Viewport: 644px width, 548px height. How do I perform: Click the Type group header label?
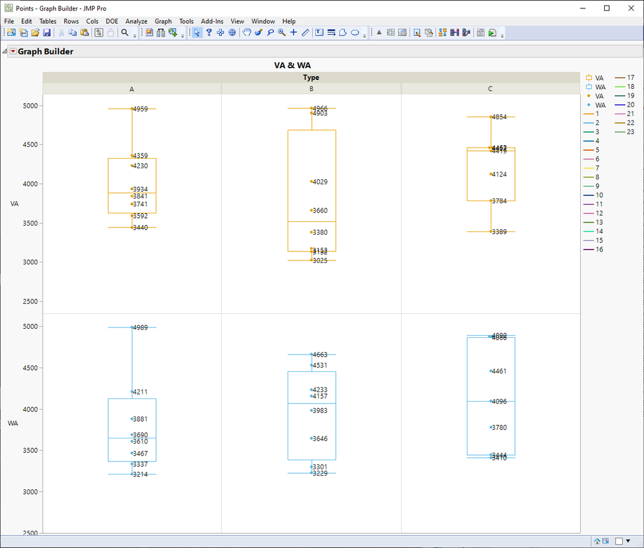[311, 77]
